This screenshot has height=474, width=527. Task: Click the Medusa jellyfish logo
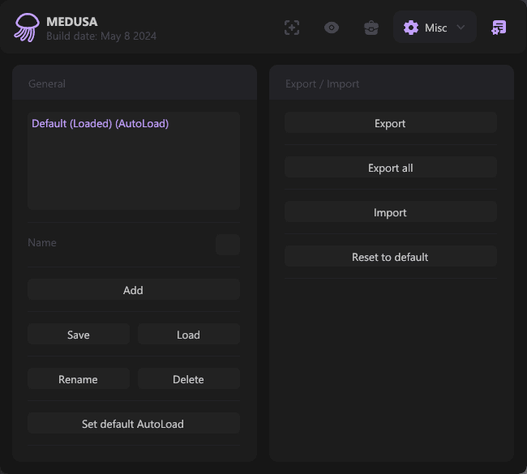[x=26, y=28]
